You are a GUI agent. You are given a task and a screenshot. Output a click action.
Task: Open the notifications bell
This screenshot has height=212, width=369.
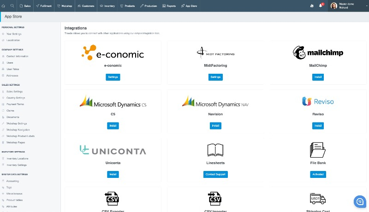pyautogui.click(x=321, y=6)
